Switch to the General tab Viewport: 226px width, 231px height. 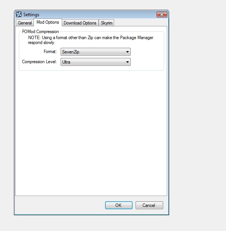24,23
